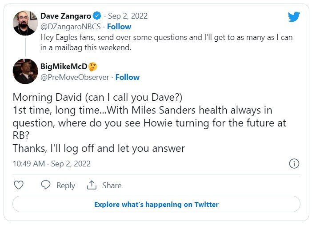
Task: Click the @PreMoveObserver handle
Action: point(75,77)
